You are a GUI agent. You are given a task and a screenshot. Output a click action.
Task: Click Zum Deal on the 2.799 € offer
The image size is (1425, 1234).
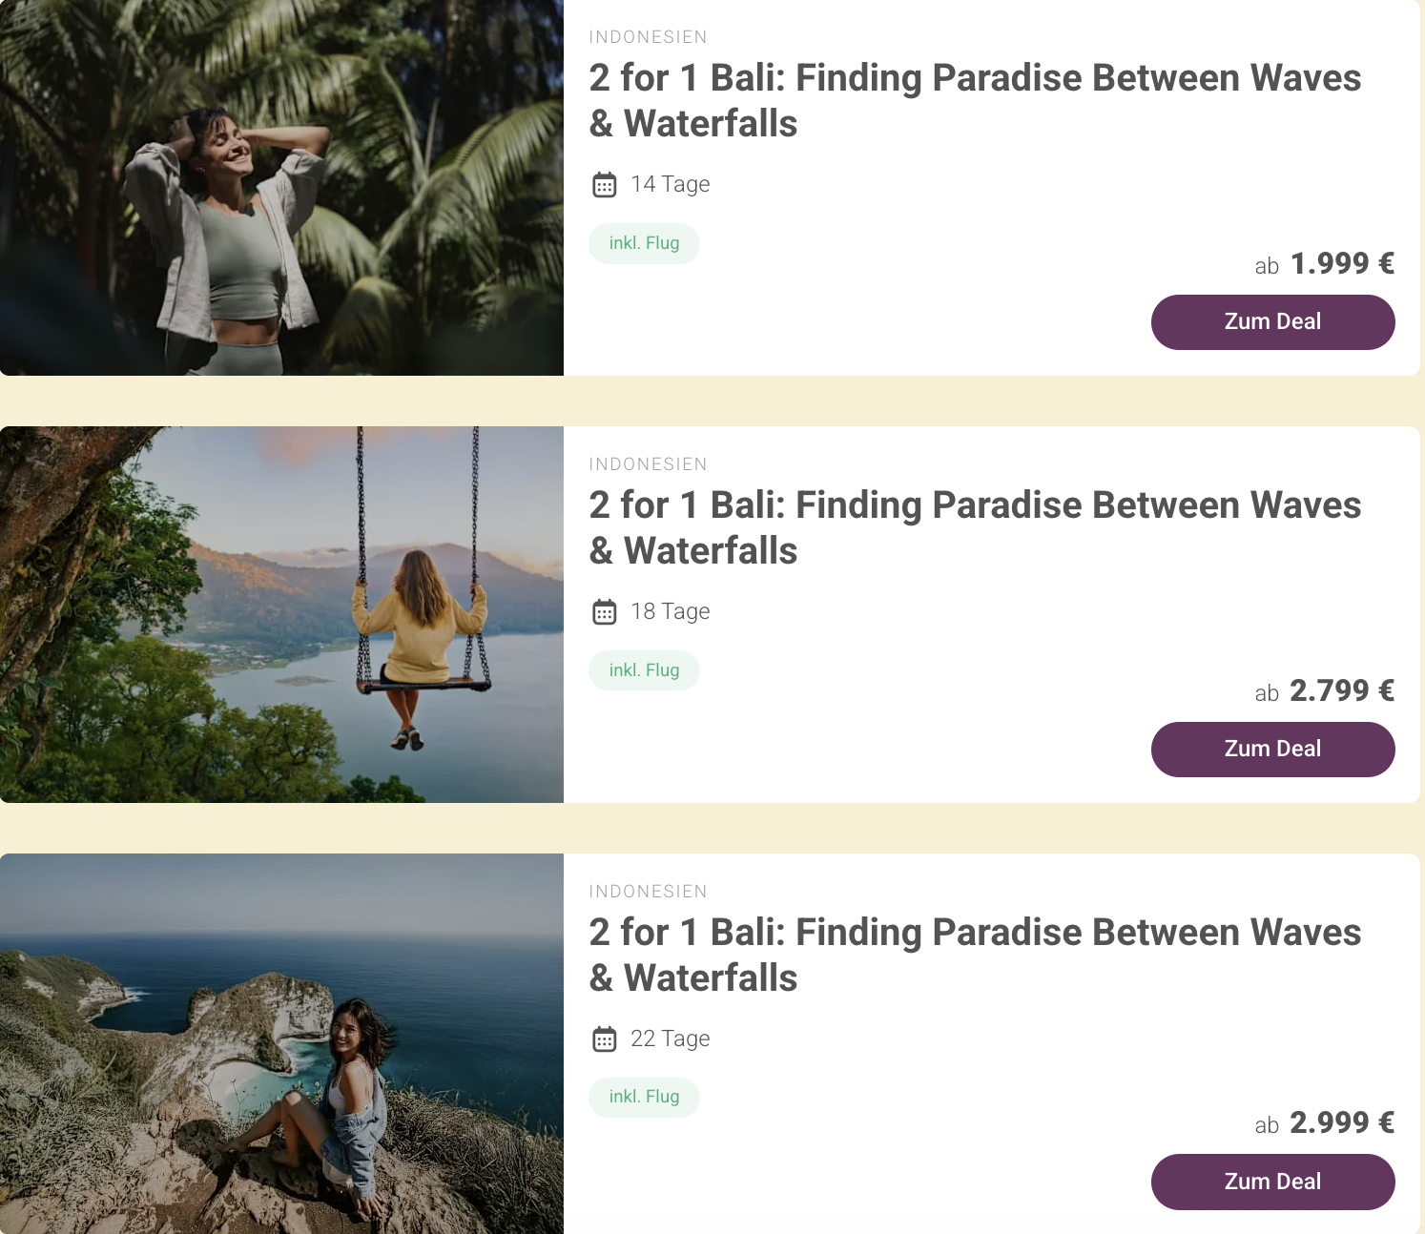pos(1272,750)
